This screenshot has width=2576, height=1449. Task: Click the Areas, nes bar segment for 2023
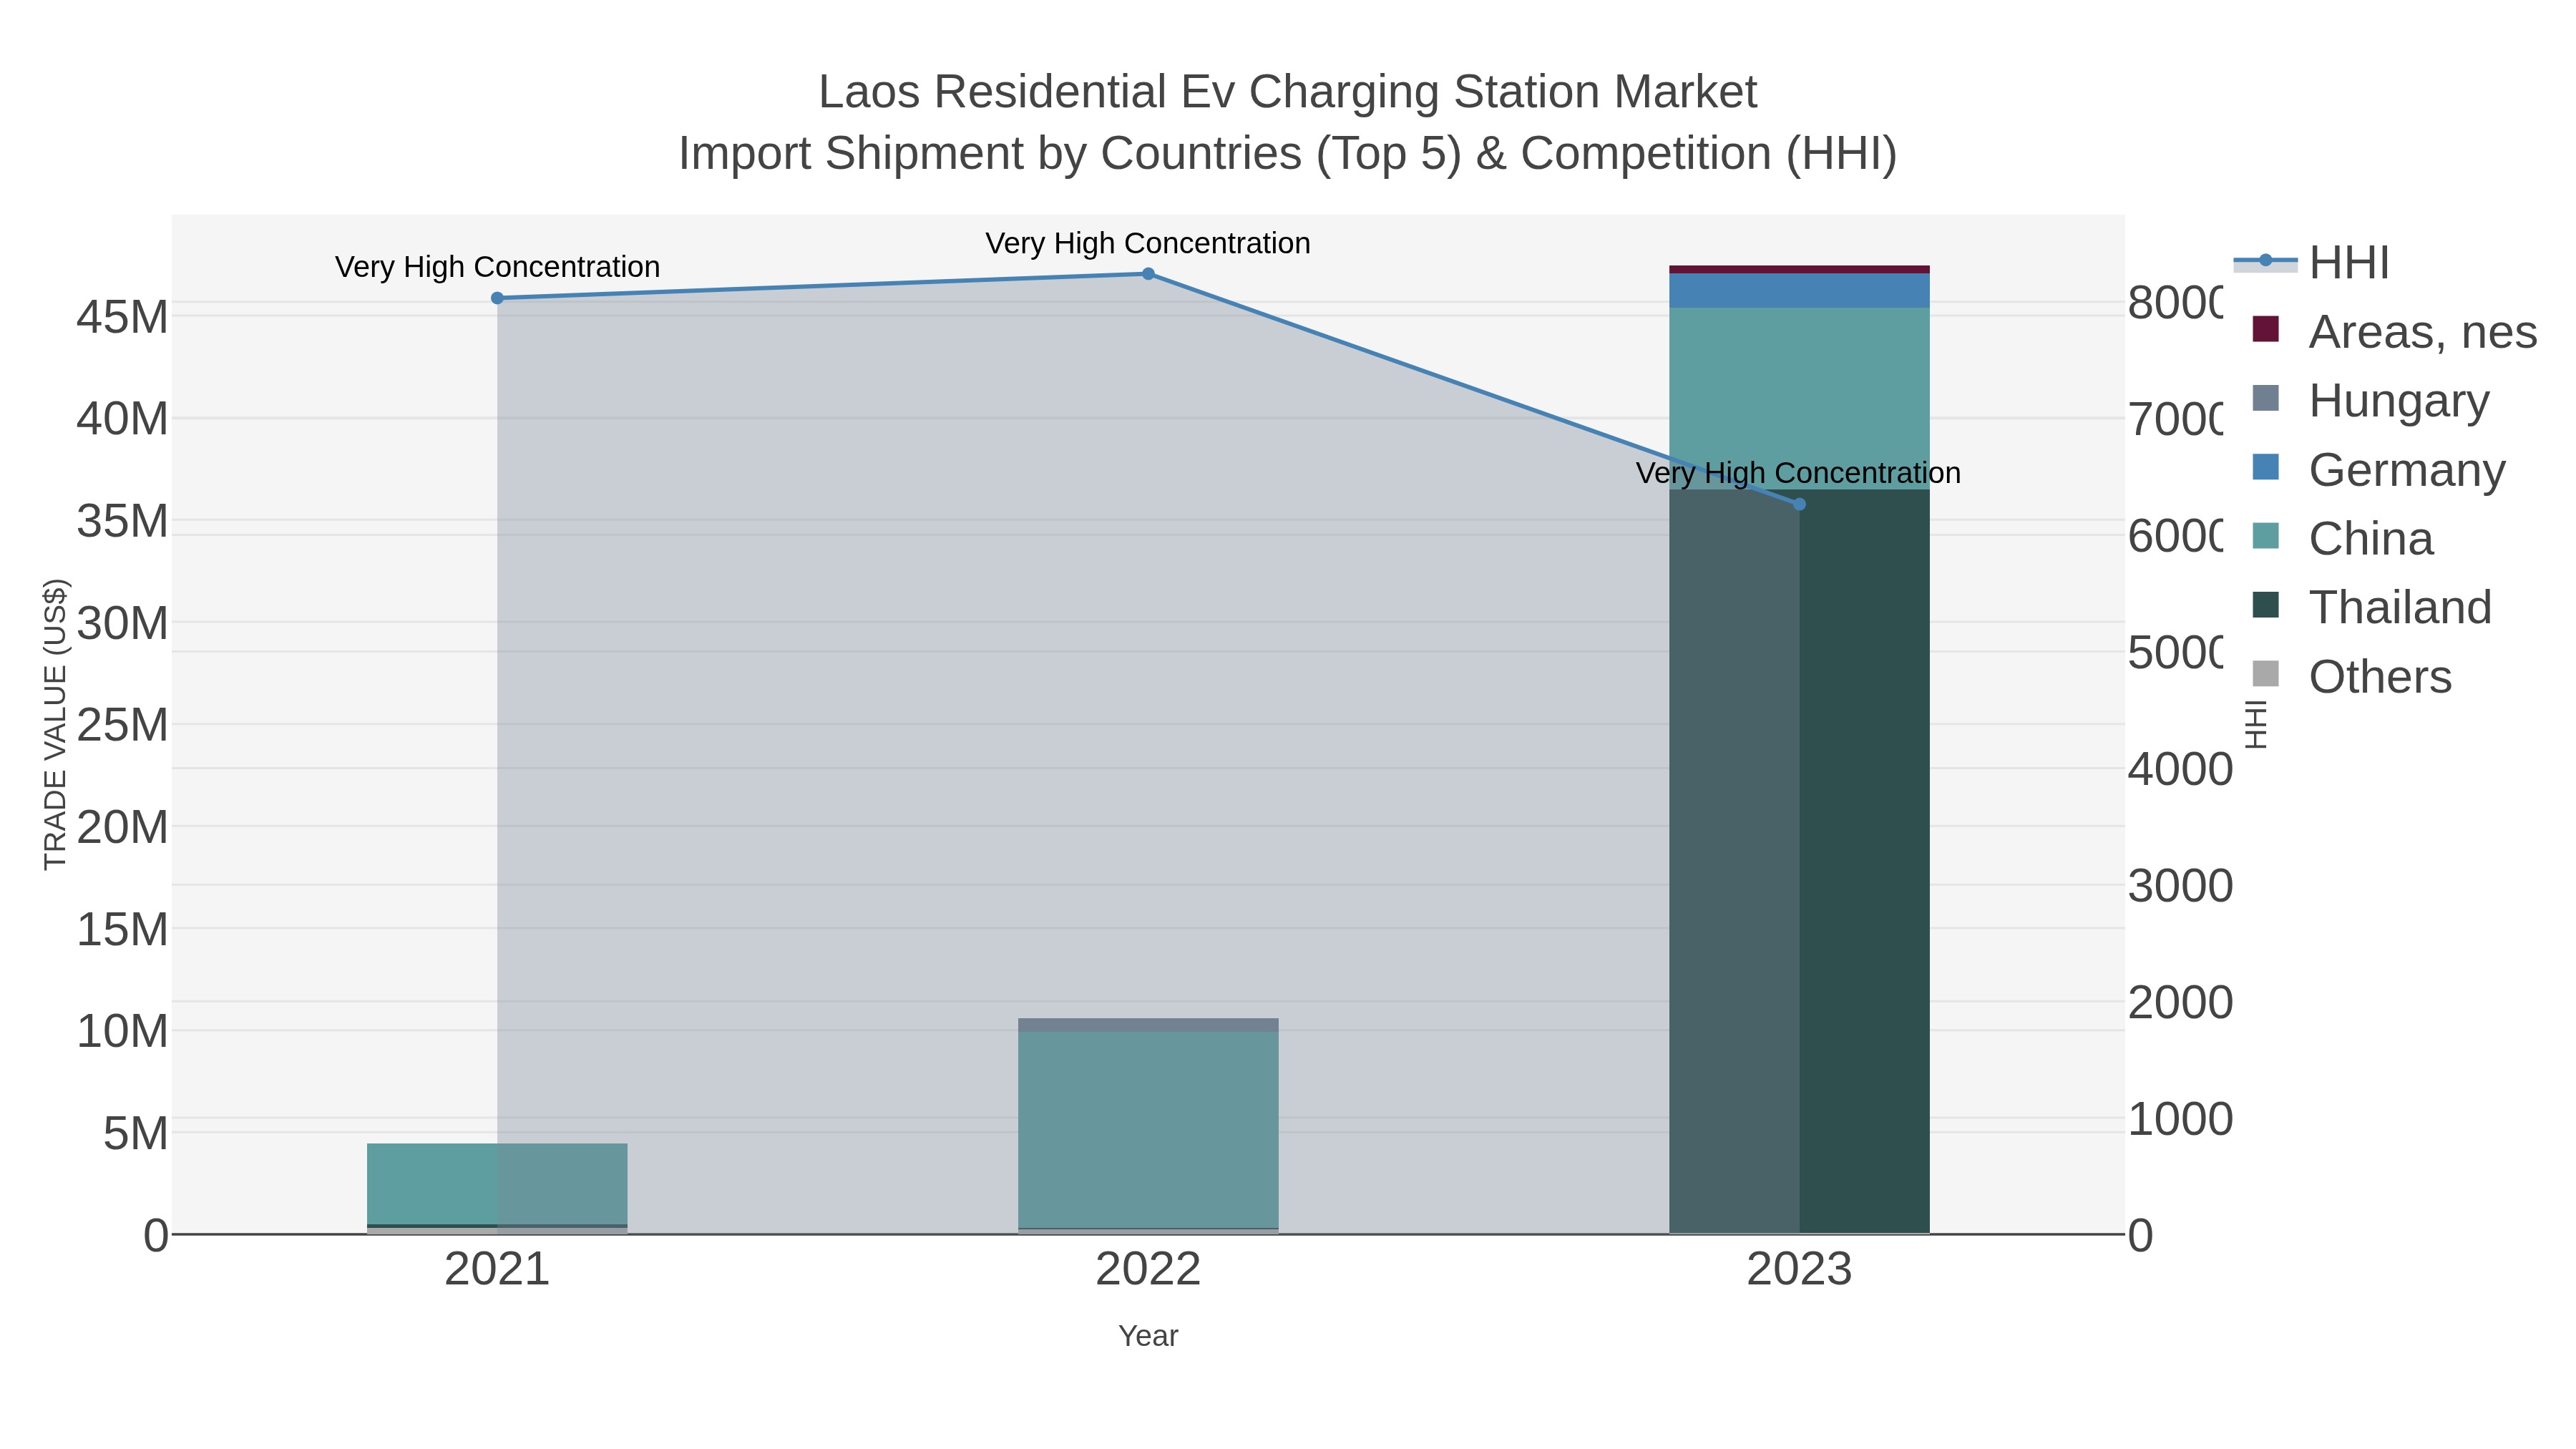click(1799, 270)
